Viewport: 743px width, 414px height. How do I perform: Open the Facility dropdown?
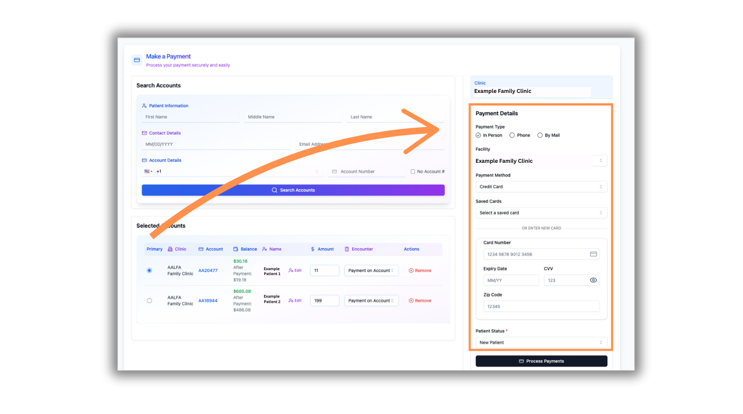click(x=541, y=161)
